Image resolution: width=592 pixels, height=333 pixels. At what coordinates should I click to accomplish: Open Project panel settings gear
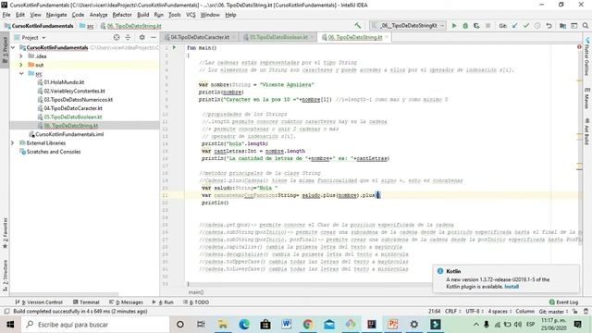[x=142, y=37]
